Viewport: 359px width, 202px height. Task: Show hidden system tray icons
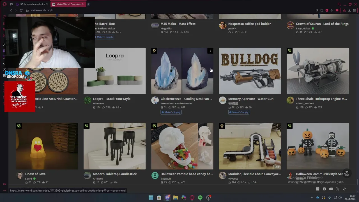click(x=311, y=198)
